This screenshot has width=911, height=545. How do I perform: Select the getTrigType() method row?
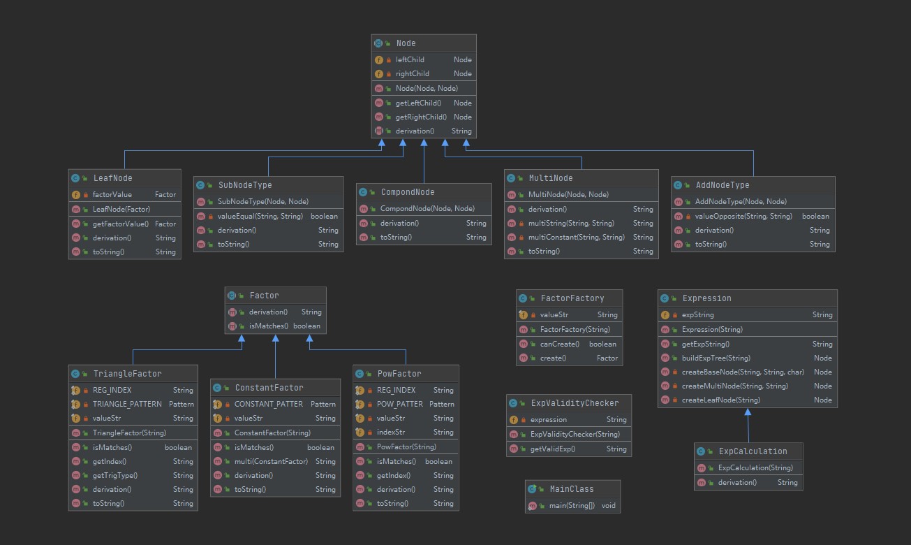click(133, 475)
